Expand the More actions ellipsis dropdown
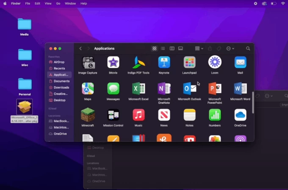288x190 pixels. 230,49
